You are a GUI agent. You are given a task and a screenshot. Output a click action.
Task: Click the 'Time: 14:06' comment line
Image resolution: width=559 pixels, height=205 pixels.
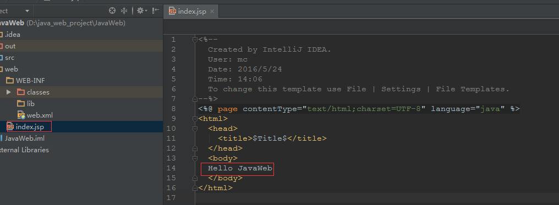tap(235, 79)
